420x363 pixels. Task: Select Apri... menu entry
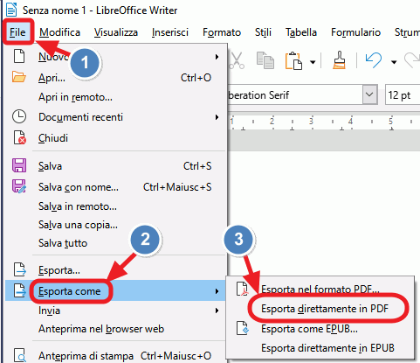click(52, 78)
